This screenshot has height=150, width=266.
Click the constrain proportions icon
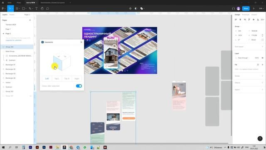262,35
